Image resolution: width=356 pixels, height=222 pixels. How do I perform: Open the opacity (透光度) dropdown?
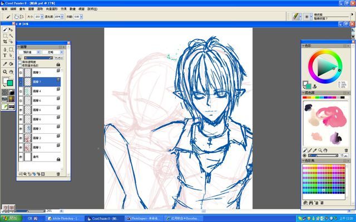[62, 17]
